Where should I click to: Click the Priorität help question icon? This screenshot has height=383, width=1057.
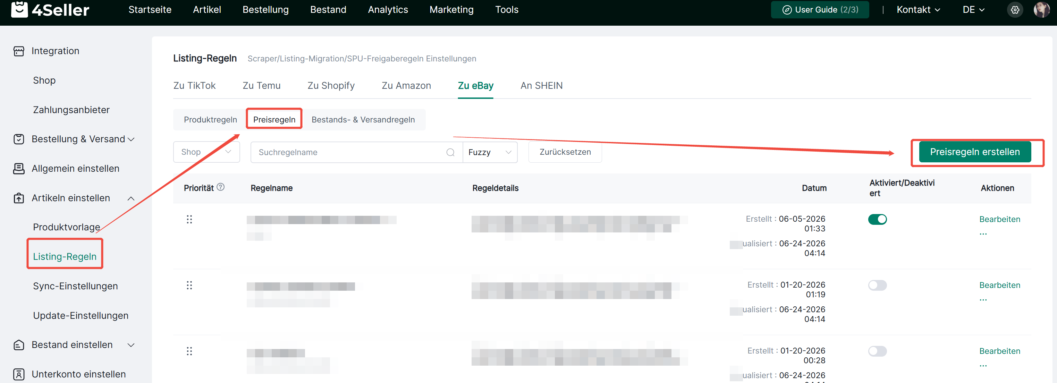220,187
